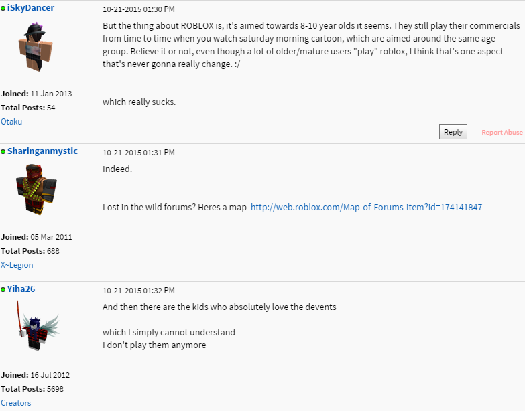Click 'But the thing about ROBLOX' paragraph
Screen dimensions: 529x411
click(x=311, y=45)
